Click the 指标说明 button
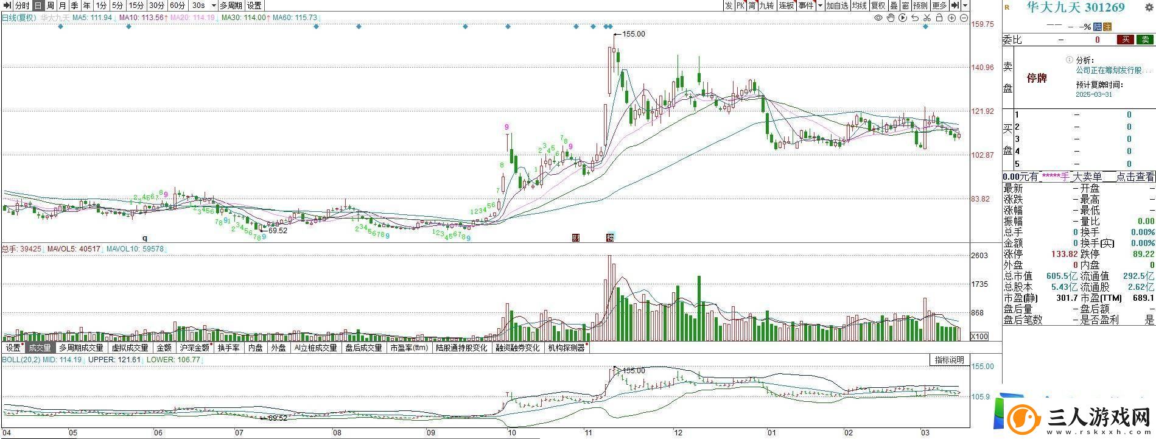 point(949,360)
